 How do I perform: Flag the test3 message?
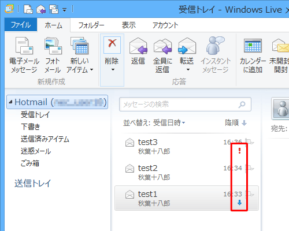pos(250,142)
